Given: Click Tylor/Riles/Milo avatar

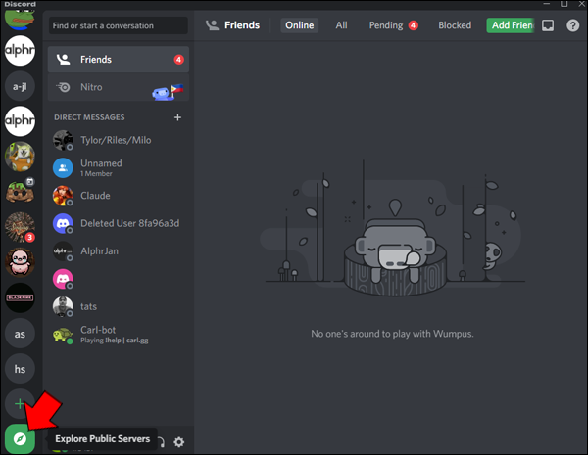Looking at the screenshot, I should pyautogui.click(x=63, y=141).
